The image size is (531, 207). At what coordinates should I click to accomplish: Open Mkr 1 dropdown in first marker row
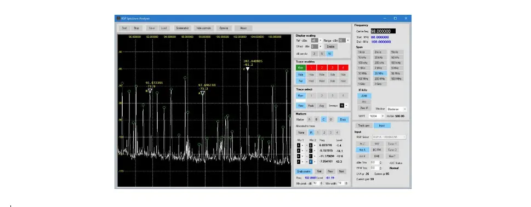pyautogui.click(x=302, y=146)
